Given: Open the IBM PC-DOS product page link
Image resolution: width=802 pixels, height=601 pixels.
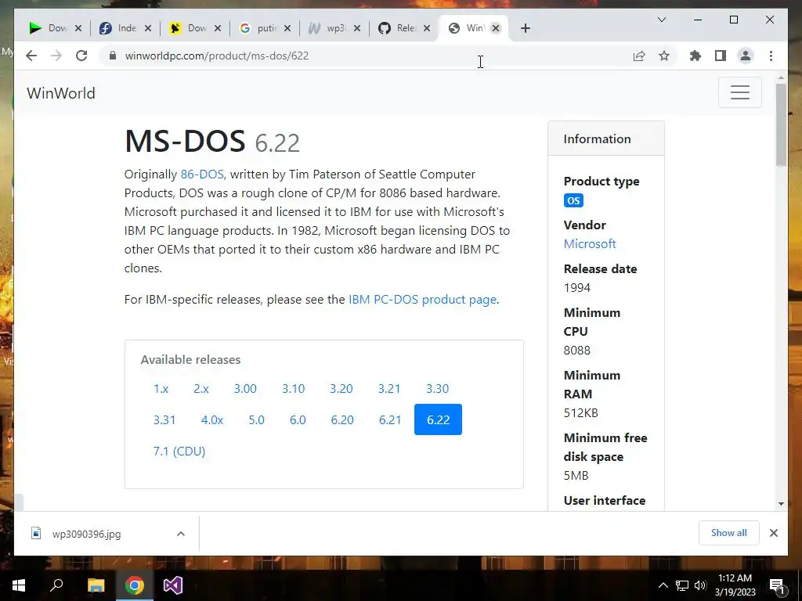Looking at the screenshot, I should pyautogui.click(x=422, y=300).
